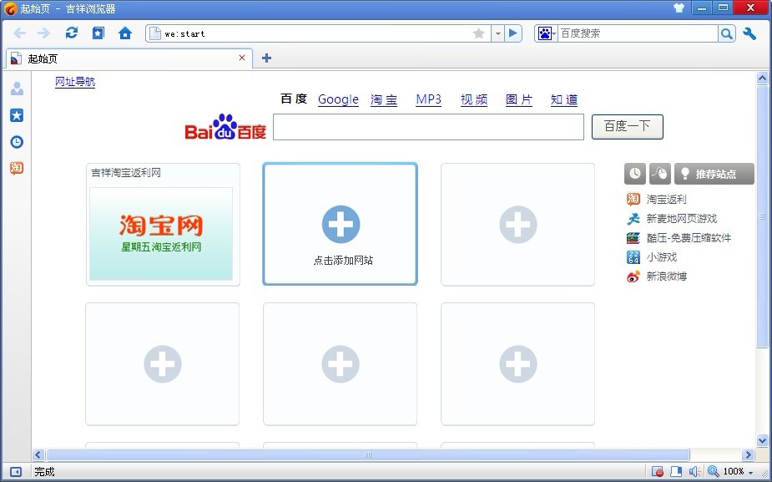Image resolution: width=772 pixels, height=482 pixels.
Task: Click the status bar page mode icon
Action: tap(676, 472)
